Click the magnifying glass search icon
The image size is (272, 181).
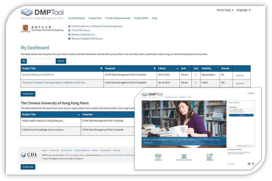tap(24, 61)
